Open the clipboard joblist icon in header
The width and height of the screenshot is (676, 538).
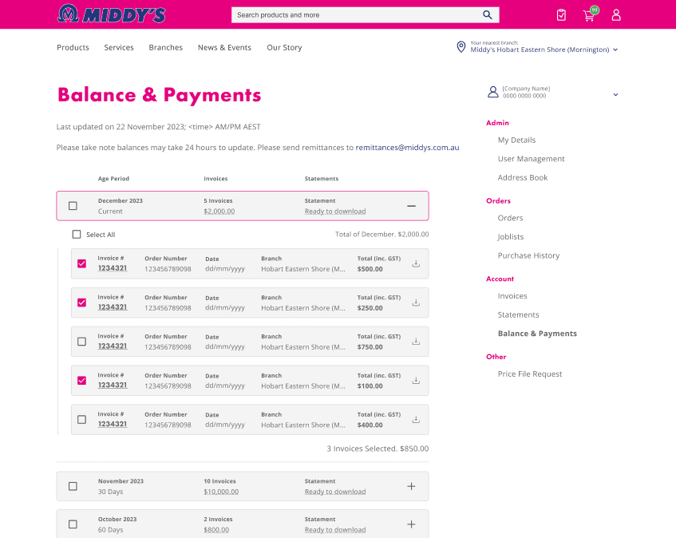(561, 15)
